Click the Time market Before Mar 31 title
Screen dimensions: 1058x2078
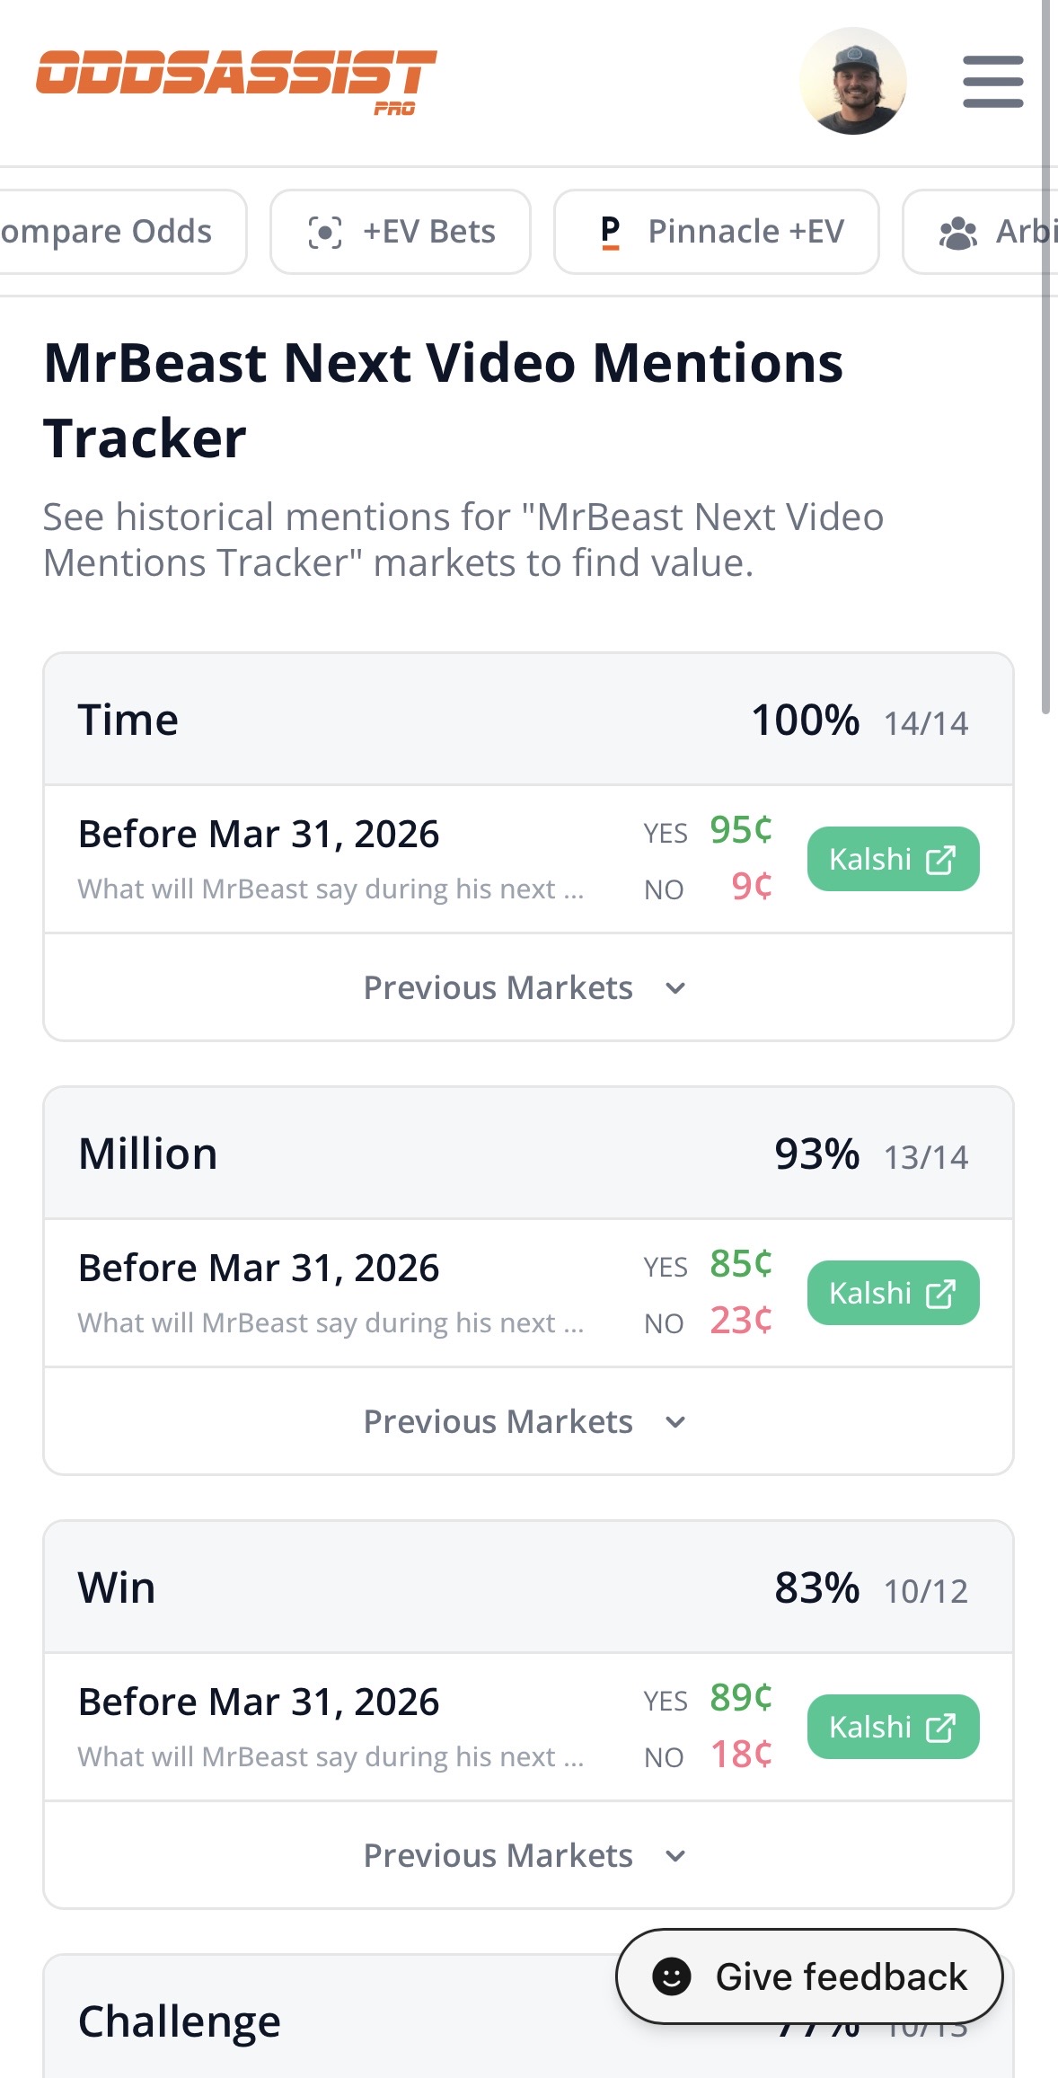click(259, 834)
